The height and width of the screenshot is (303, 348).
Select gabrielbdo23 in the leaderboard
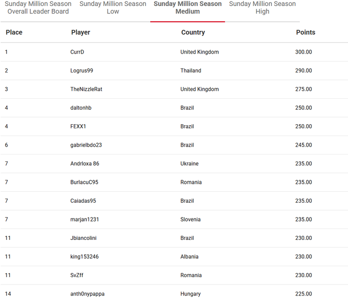[x=86, y=145]
